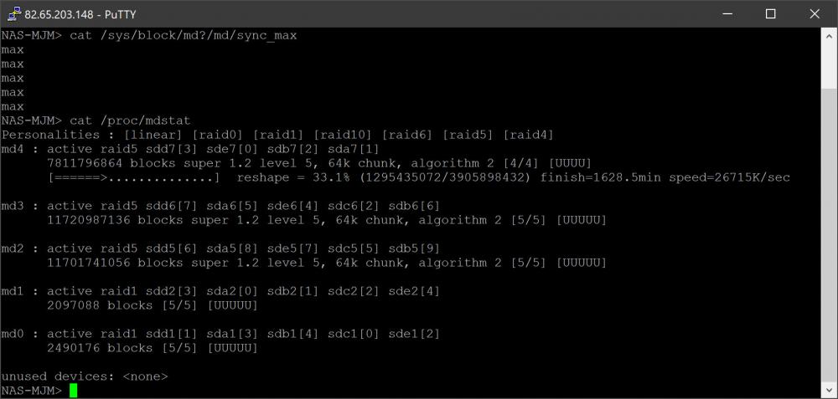Close the PuTTY session window
The width and height of the screenshot is (838, 399).
[815, 13]
